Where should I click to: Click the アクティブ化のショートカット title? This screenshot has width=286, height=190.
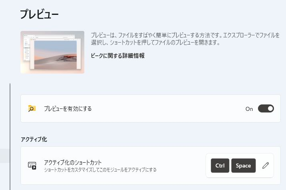pyautogui.click(x=73, y=162)
